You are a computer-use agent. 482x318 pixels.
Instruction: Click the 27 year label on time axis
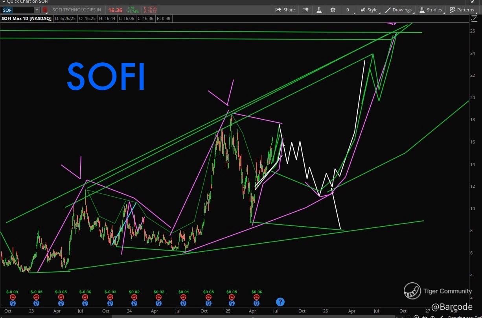point(427,311)
